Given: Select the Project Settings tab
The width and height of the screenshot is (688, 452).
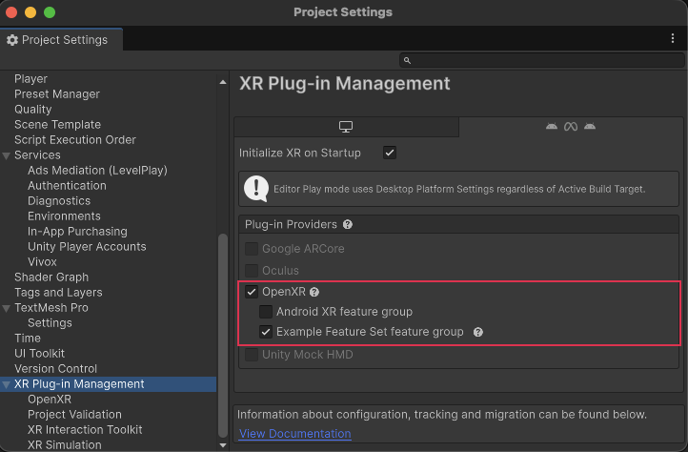Looking at the screenshot, I should (x=61, y=40).
